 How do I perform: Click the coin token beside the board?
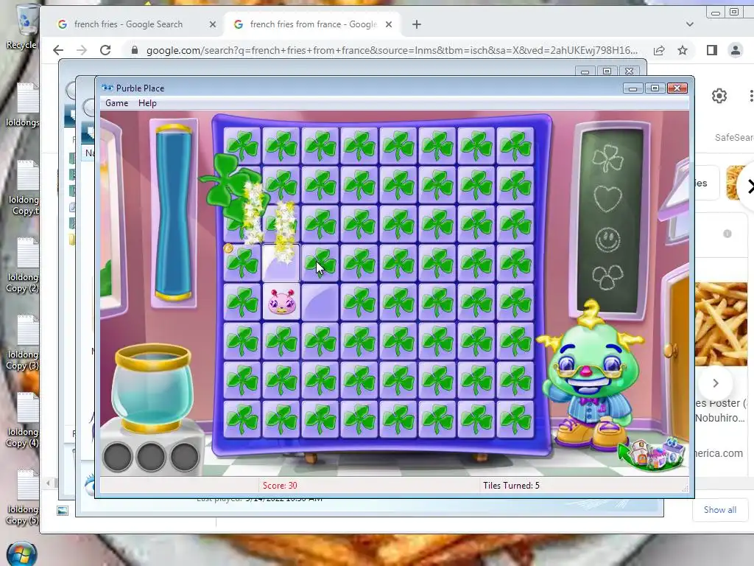pyautogui.click(x=228, y=248)
